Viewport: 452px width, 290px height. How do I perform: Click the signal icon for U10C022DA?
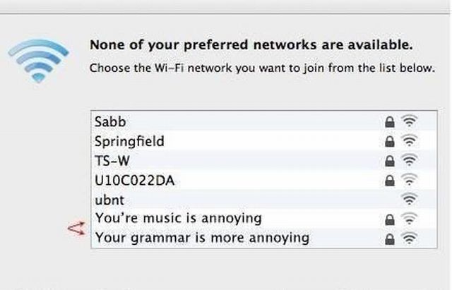(x=408, y=180)
